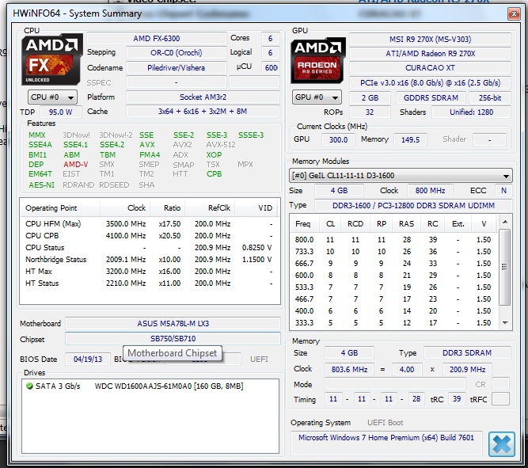Click the GPU clock value 300.0

coord(338,139)
